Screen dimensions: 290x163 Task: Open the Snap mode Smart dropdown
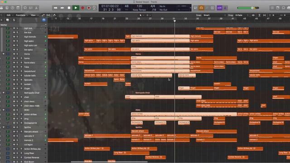click(214, 15)
